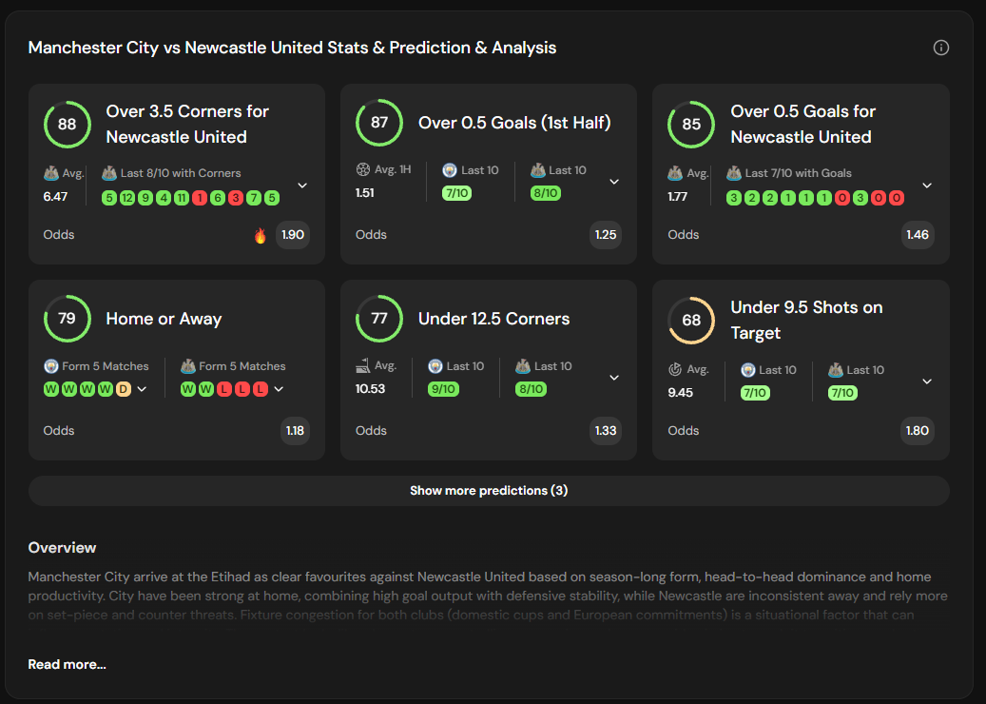
Task: Expand the Over 0.5 Goals 1st Half card
Action: (x=614, y=182)
